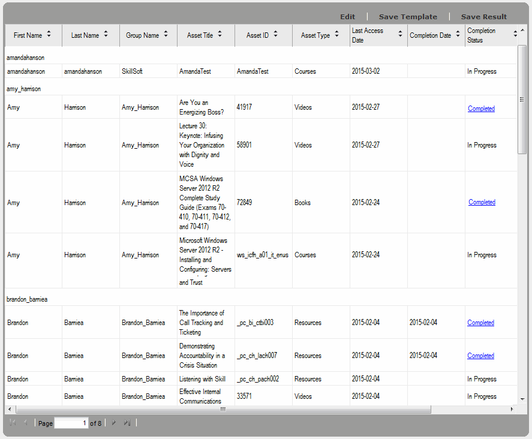Open the Completed link for Call Tracking and Ticketing
Image resolution: width=532 pixels, height=439 pixels.
click(x=480, y=322)
